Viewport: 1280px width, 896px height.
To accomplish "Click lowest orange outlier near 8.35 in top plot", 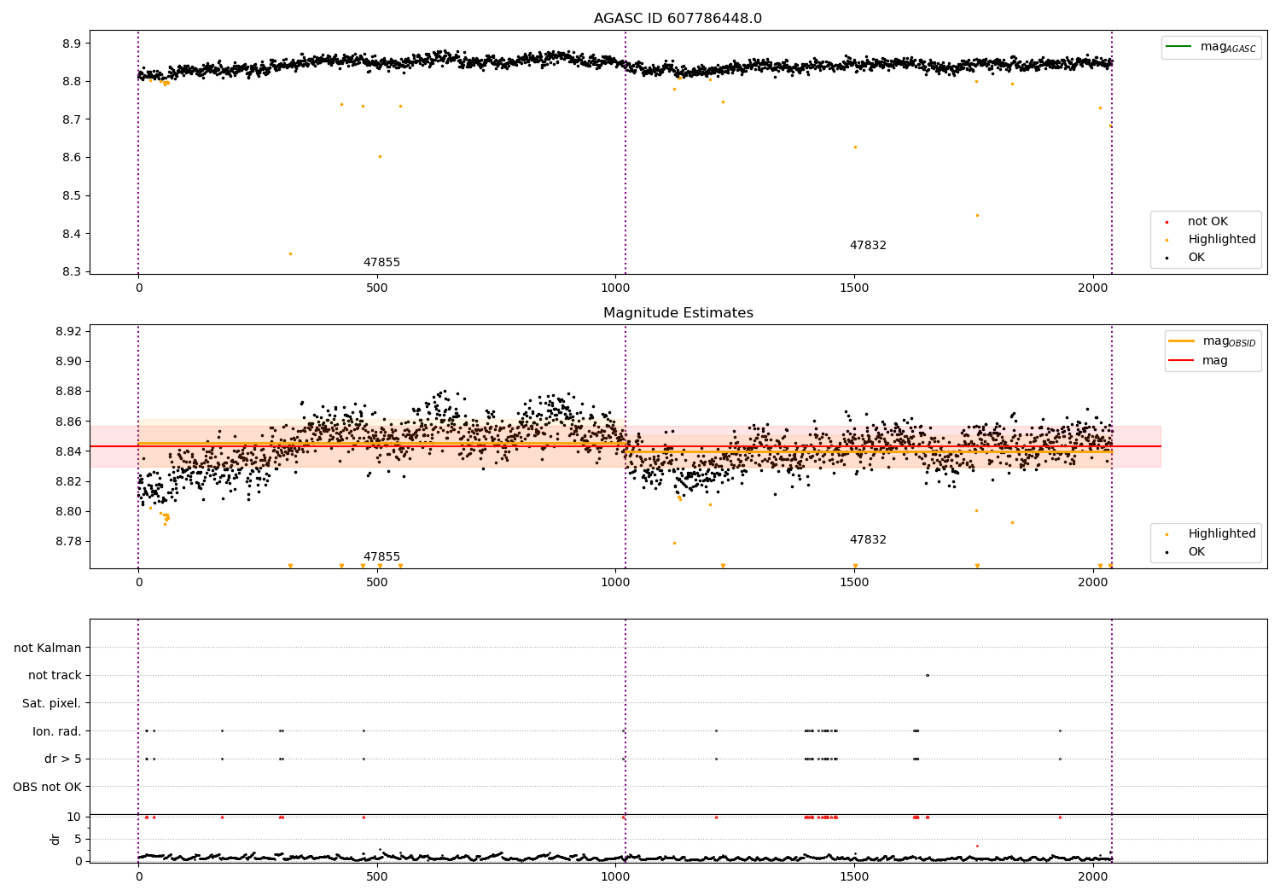I will coord(290,253).
